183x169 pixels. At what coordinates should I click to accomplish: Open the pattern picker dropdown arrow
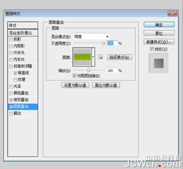coord(93,57)
